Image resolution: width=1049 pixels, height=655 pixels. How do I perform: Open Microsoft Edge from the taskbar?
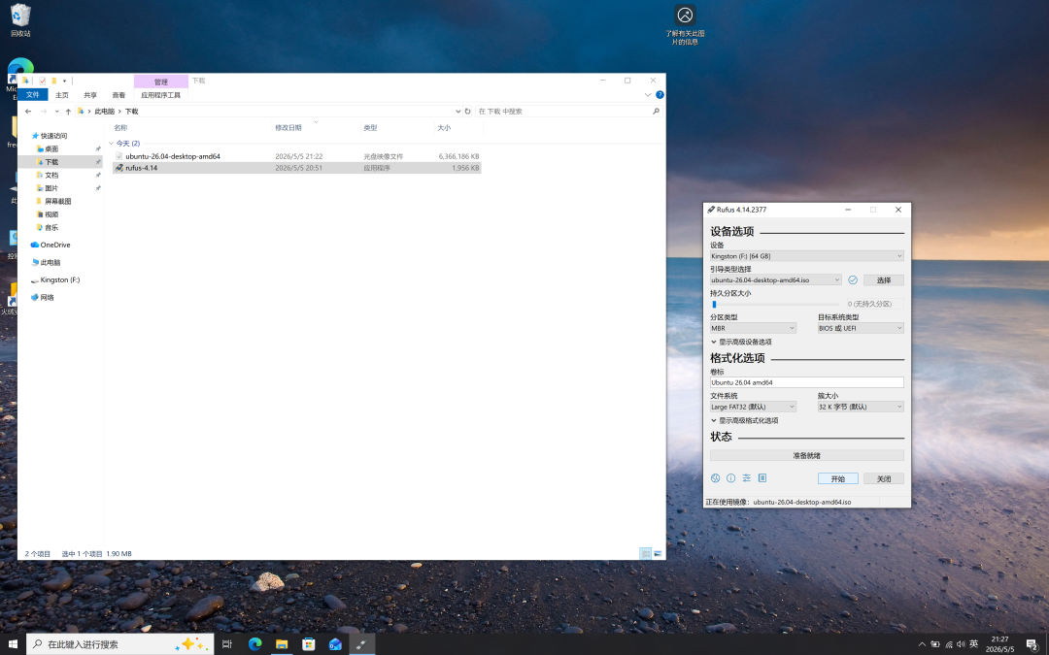pos(254,643)
